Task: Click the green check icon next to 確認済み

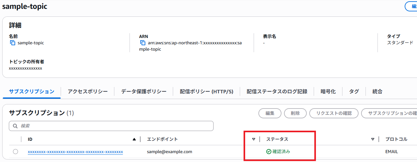Action: pos(269,152)
